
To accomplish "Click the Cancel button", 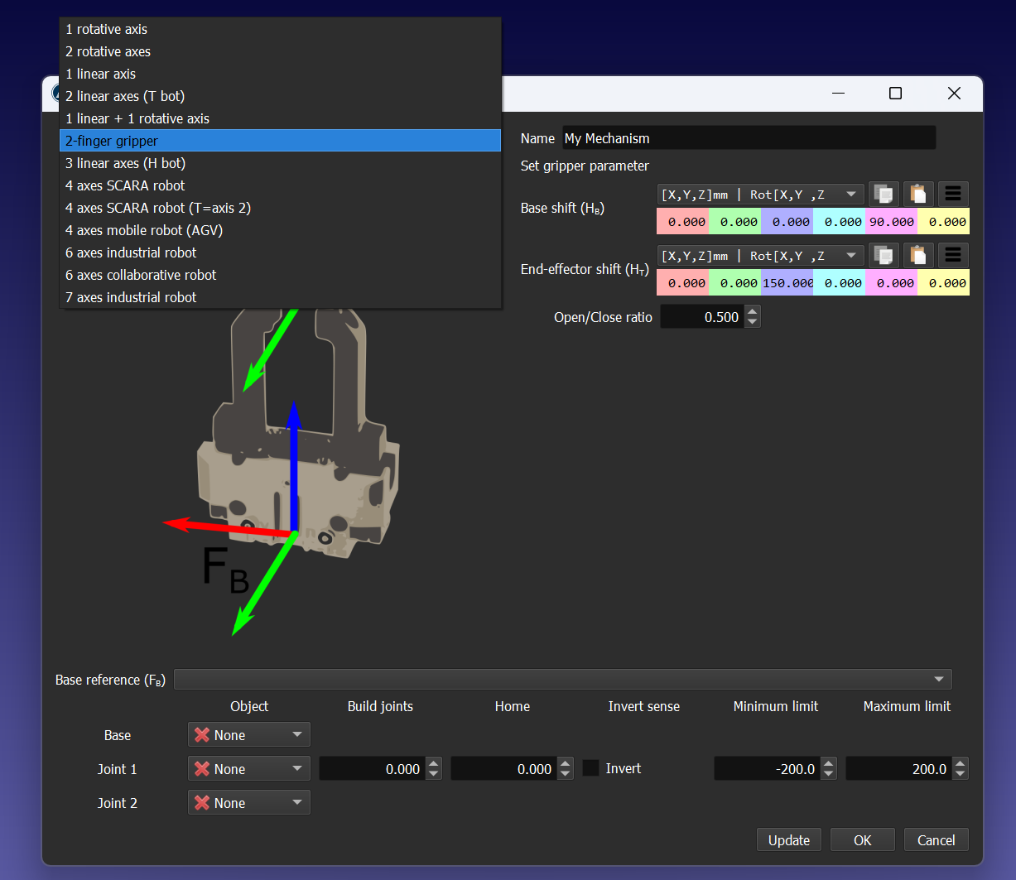I will 936,840.
